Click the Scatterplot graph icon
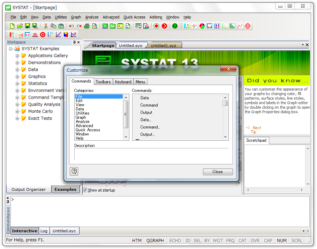Image resolution: width=317 pixels, height=249 pixels. [x=225, y=26]
